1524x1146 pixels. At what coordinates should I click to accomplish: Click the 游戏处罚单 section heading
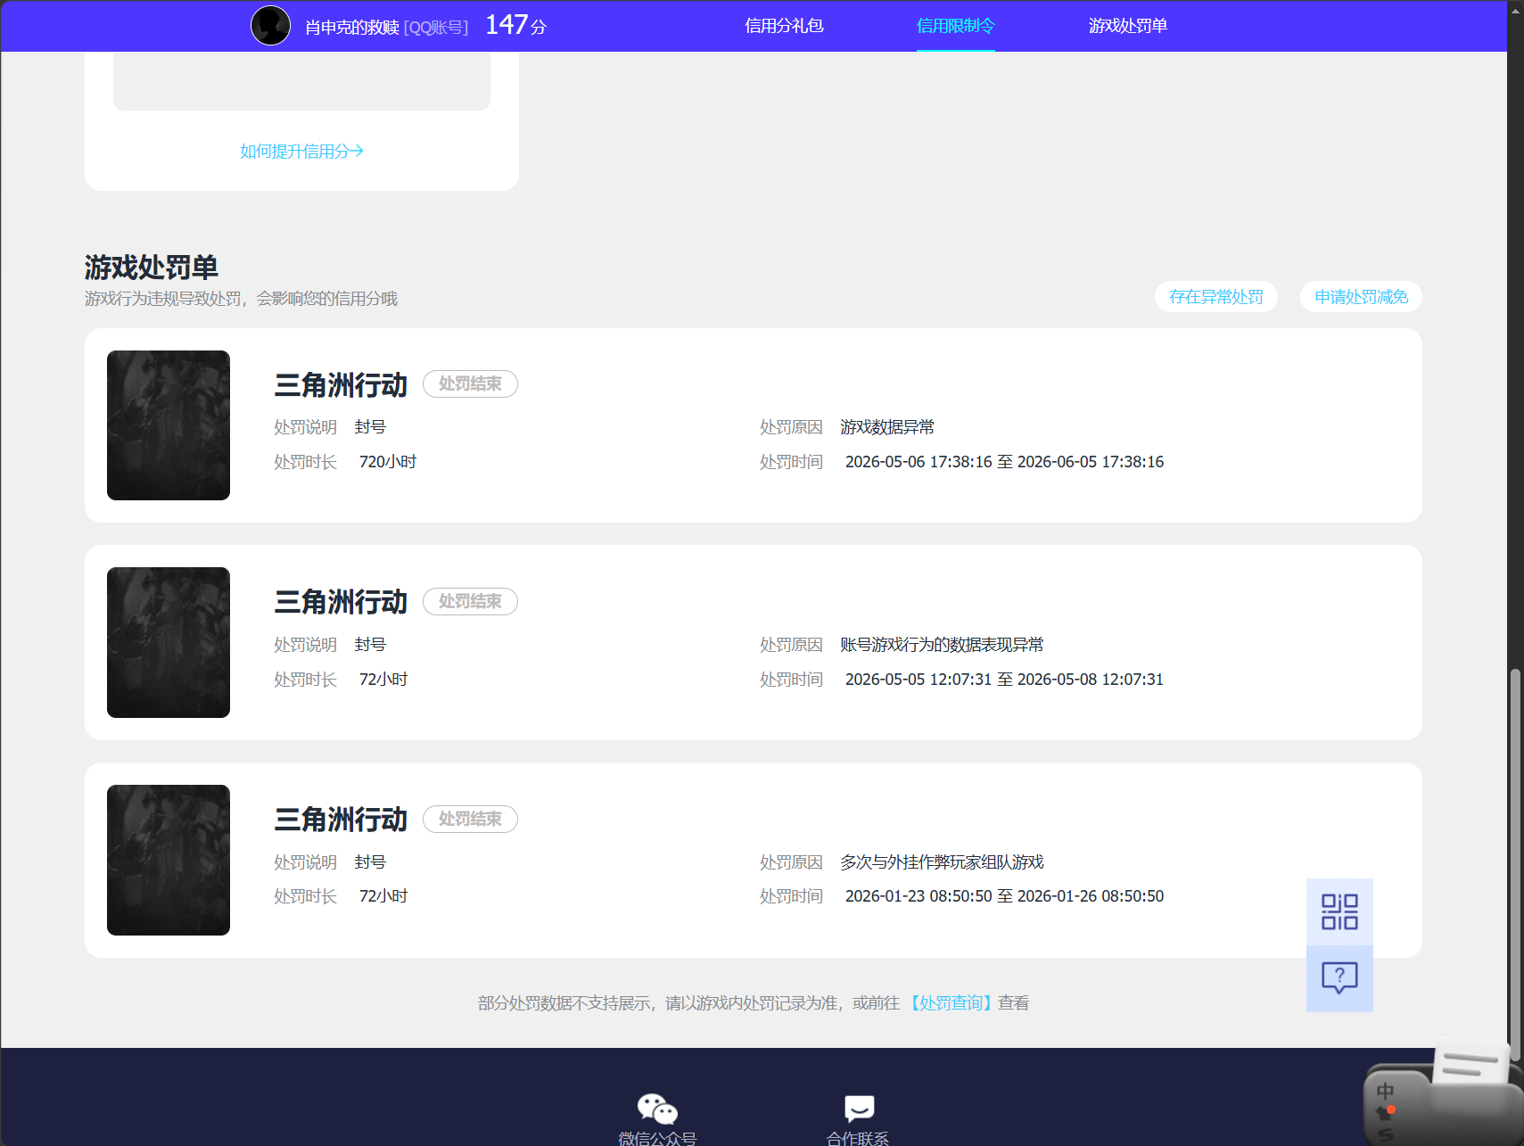pos(152,268)
